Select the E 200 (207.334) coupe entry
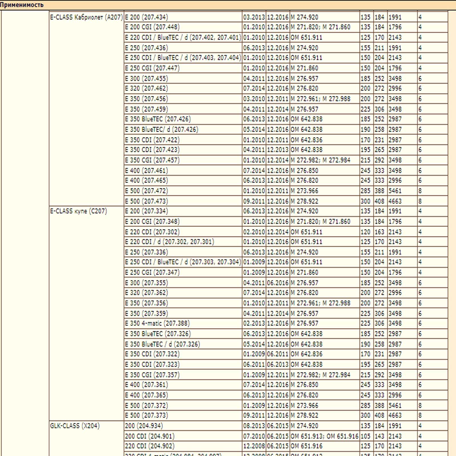456x456 pixels. (x=146, y=211)
